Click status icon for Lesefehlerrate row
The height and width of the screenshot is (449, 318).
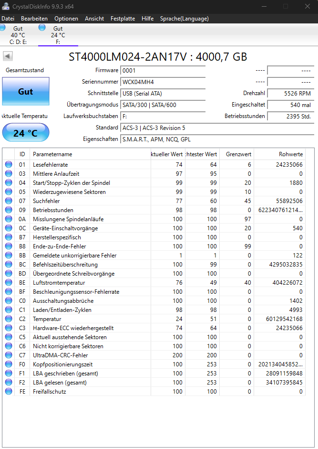point(9,164)
